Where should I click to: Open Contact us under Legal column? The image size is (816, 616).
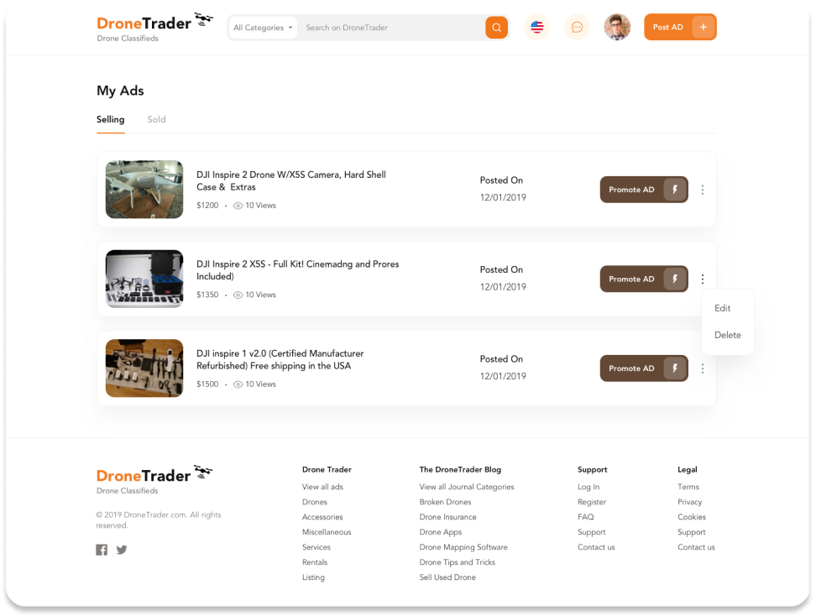tap(696, 547)
